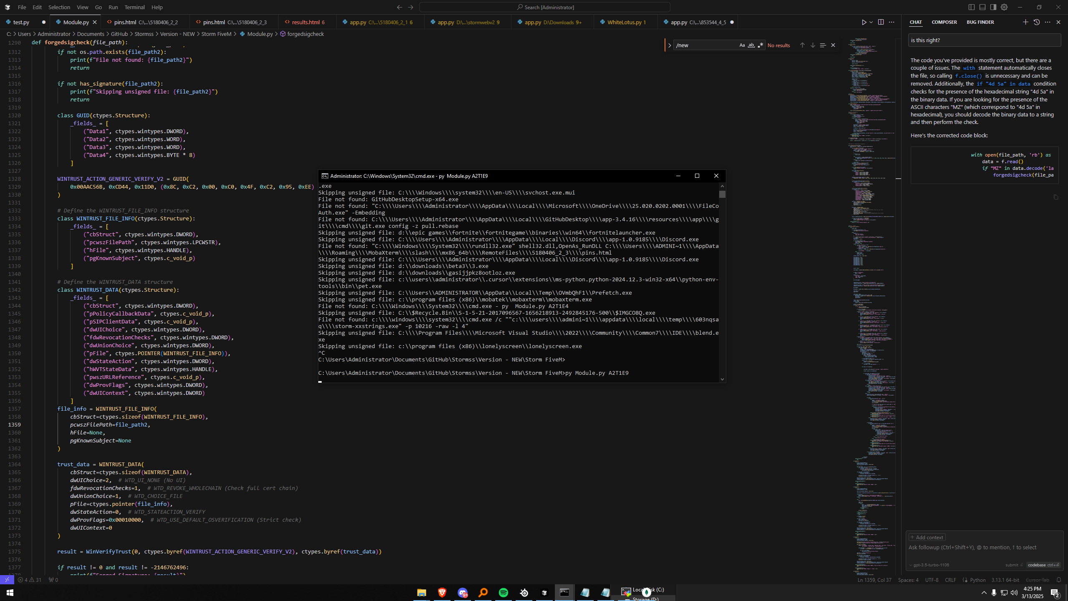
Task: Show hidden system tray icons
Action: (984, 593)
